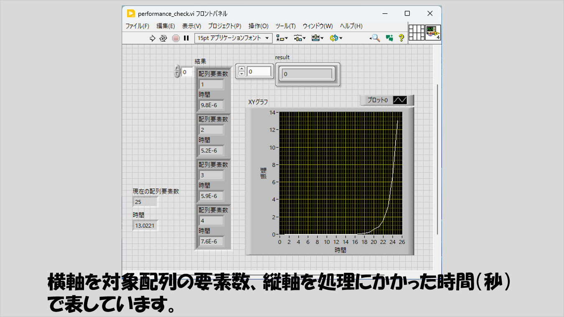Open the ツール(T) menu
Image resolution: width=564 pixels, height=317 pixels.
click(285, 26)
